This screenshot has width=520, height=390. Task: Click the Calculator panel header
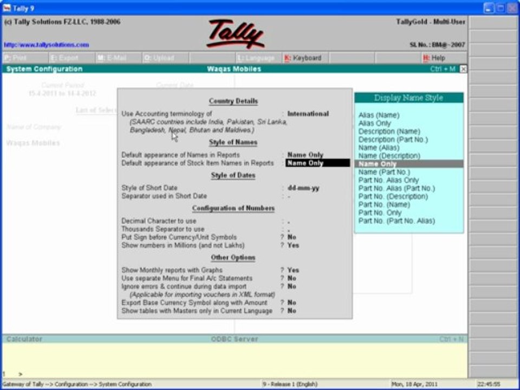click(x=24, y=339)
